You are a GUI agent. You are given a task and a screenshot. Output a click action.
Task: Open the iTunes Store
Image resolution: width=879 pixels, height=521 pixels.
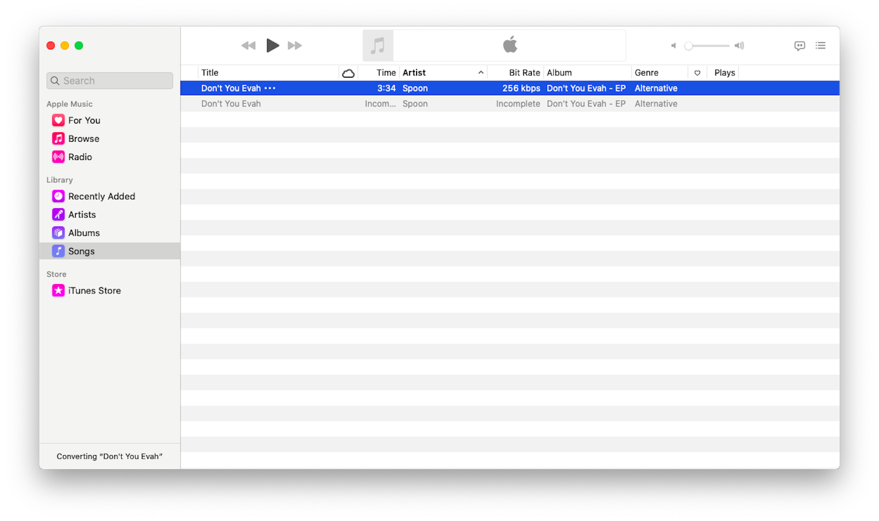94,290
